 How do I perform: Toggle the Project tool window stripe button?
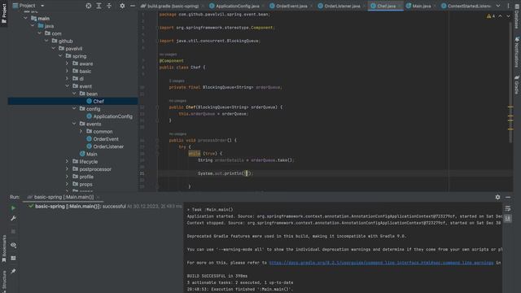click(x=4, y=13)
